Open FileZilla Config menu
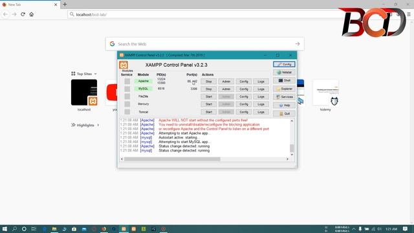Screen dimensions: 414x233 [x=243, y=96]
